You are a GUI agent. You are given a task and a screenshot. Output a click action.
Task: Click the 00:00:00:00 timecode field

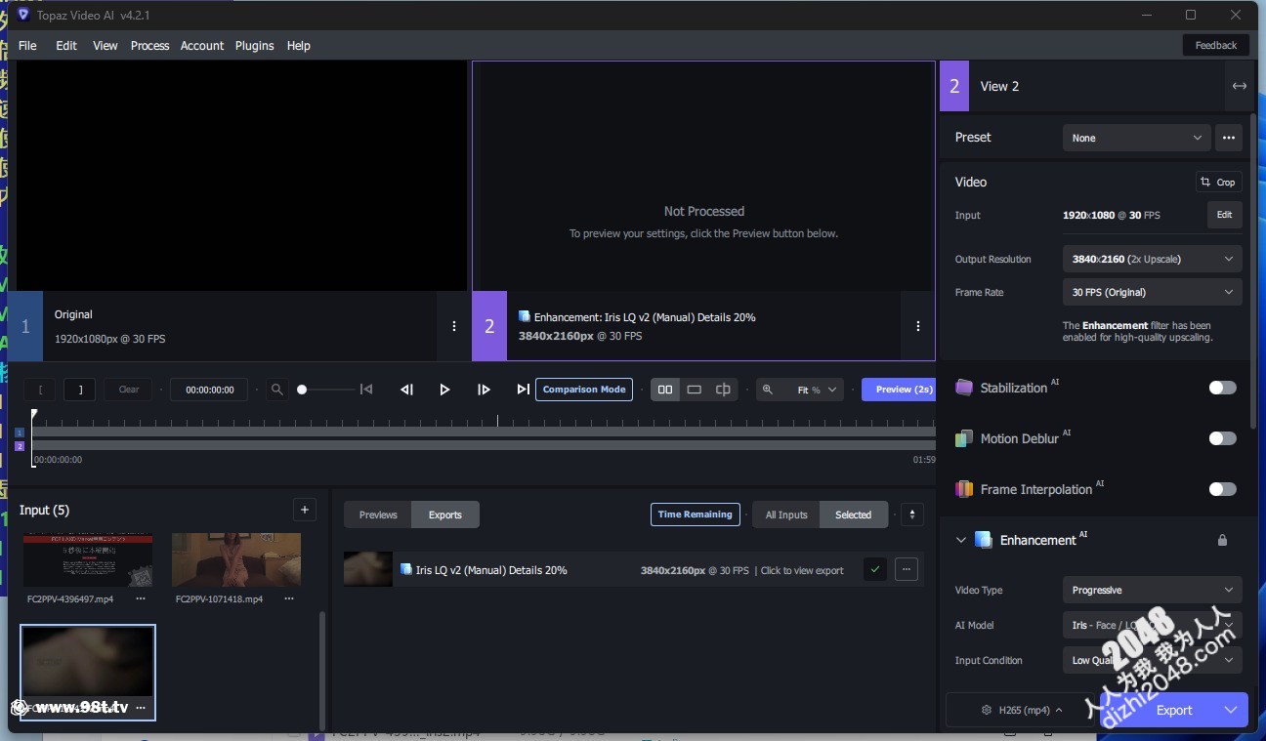click(209, 390)
